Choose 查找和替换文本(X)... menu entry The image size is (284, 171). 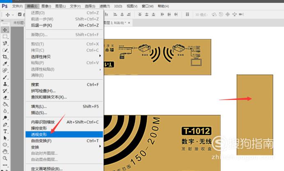[64, 97]
